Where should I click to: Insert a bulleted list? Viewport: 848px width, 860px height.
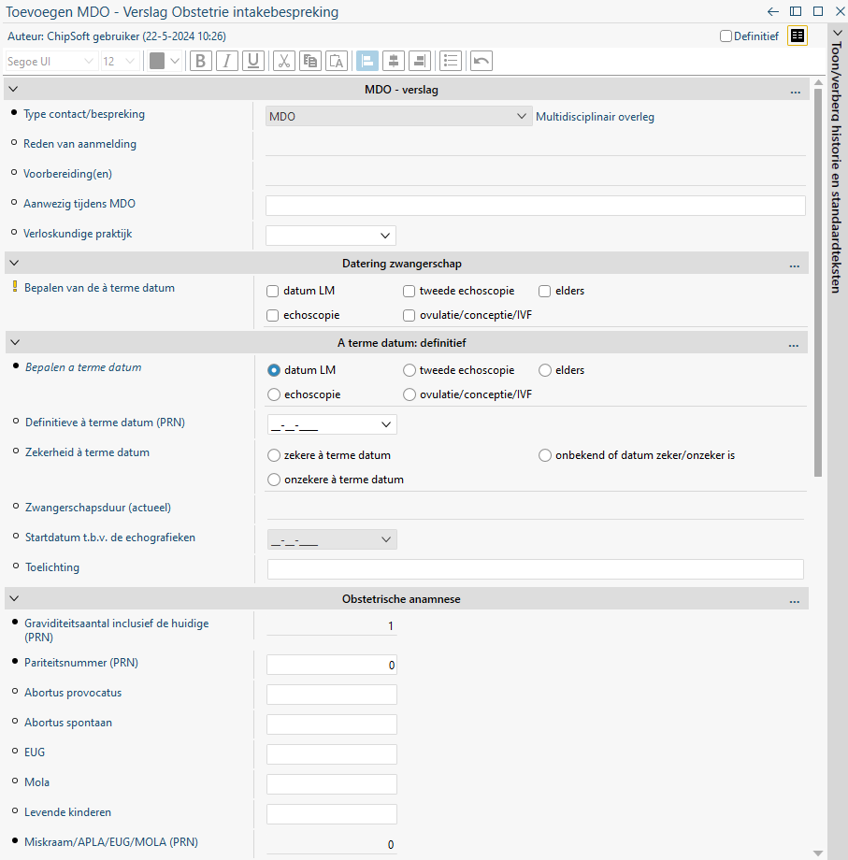(451, 61)
